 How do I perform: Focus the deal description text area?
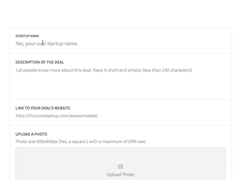(120, 80)
